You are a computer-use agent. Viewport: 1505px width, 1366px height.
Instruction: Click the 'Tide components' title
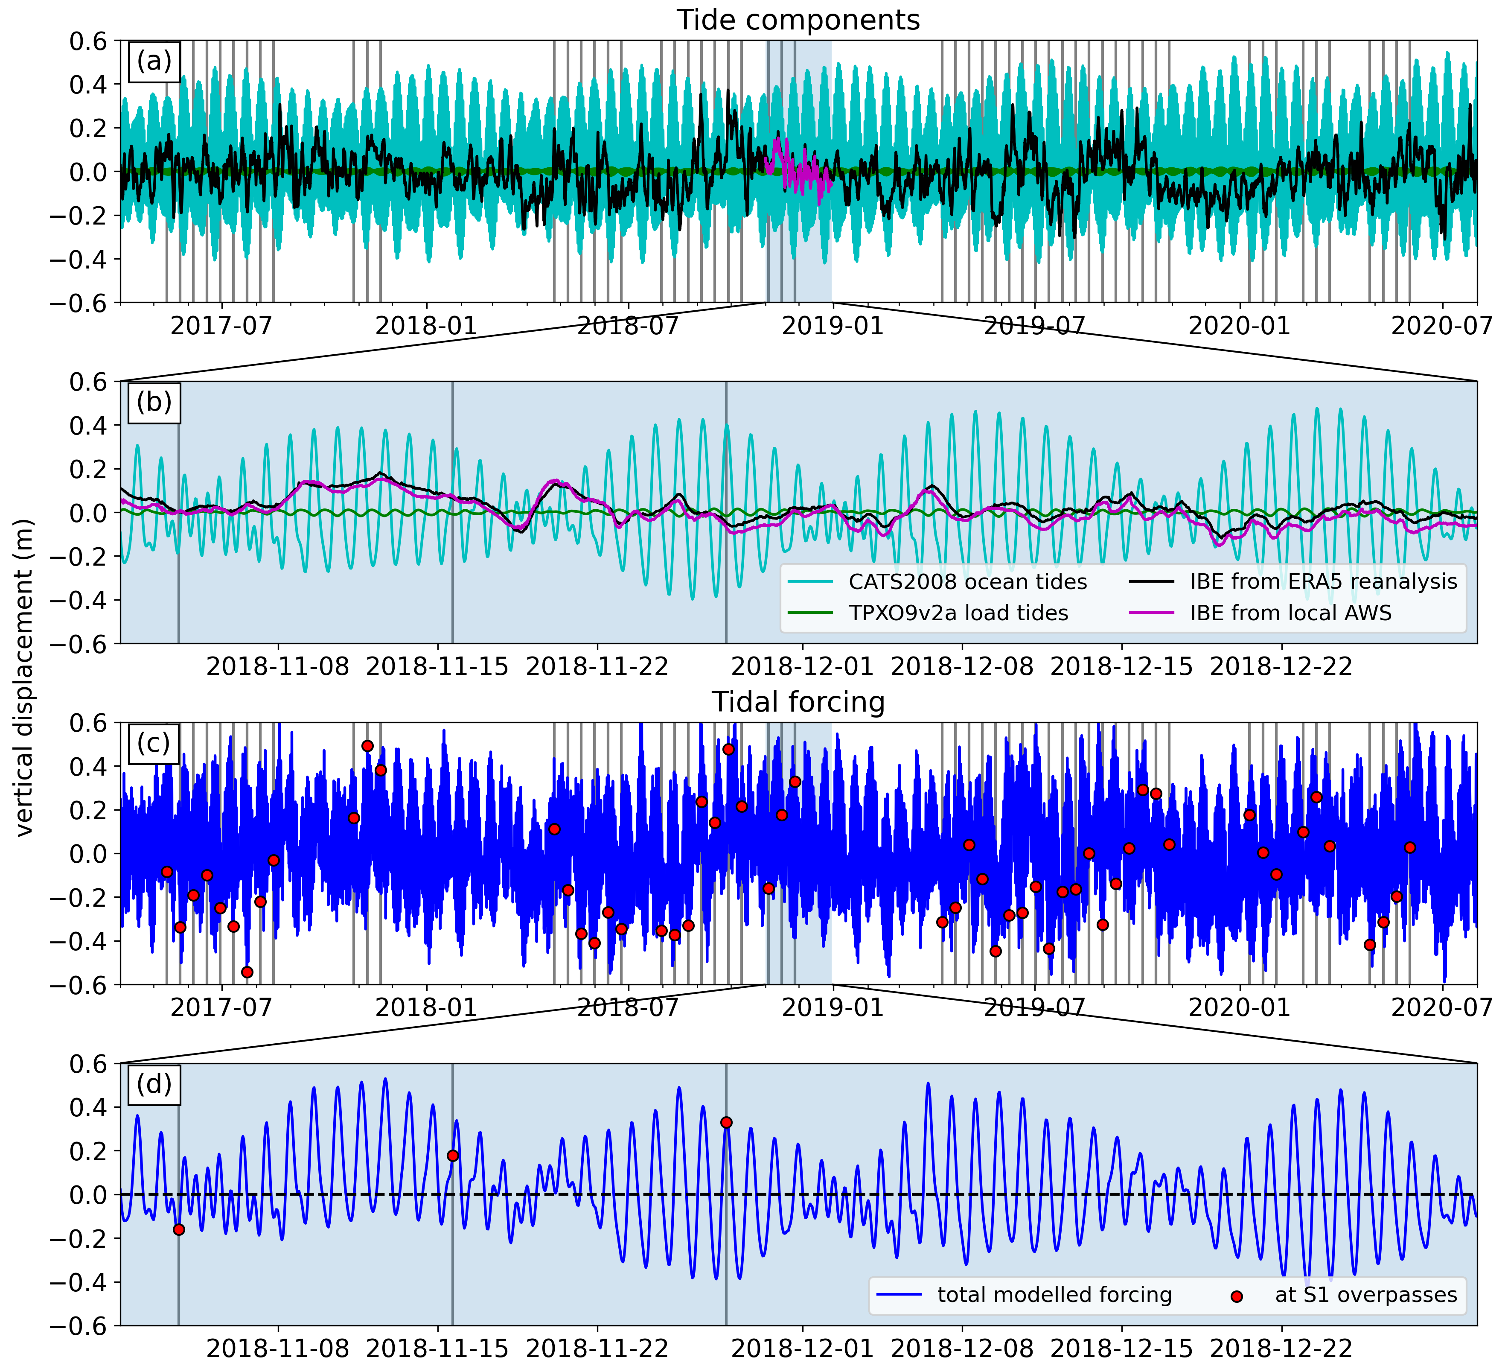798,20
